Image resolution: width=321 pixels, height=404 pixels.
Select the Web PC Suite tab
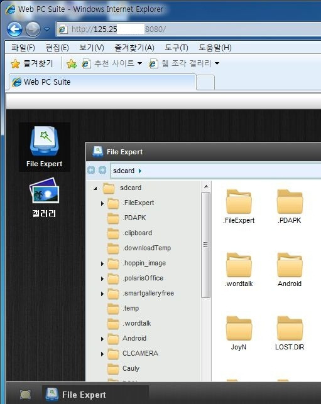pos(102,82)
